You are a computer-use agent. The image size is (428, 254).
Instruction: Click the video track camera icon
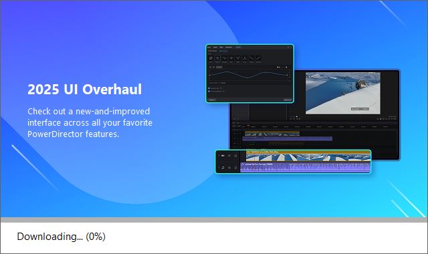click(x=223, y=156)
